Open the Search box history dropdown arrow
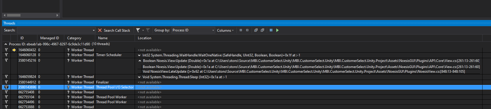Screen dimensions: 491x109 tap(94, 30)
